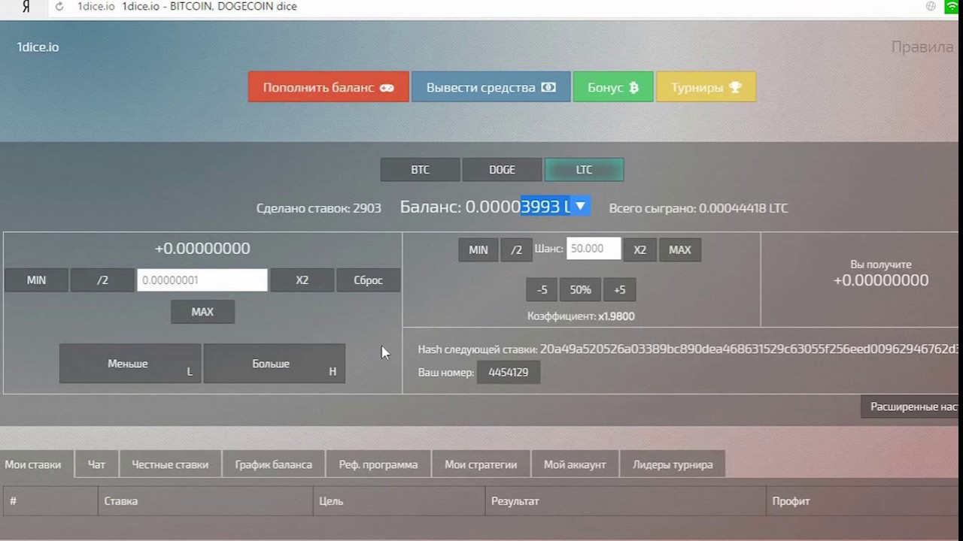Click the bet amount input field
The height and width of the screenshot is (541, 963).
click(x=202, y=280)
